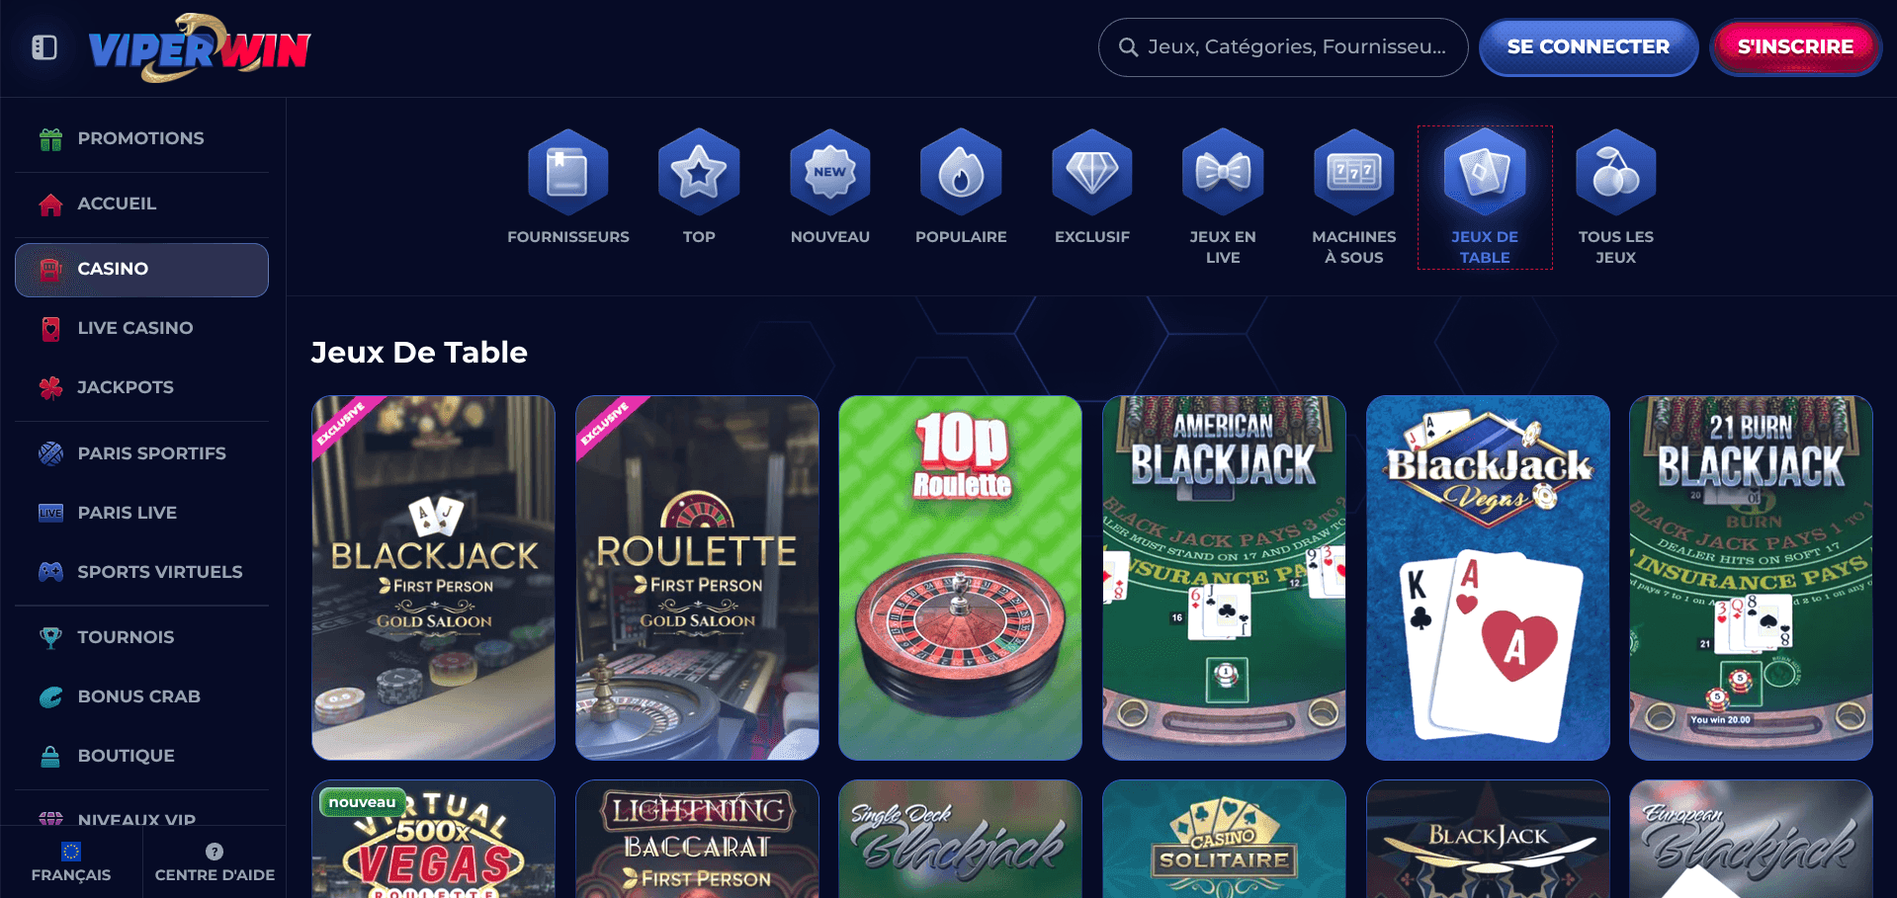Image resolution: width=1897 pixels, height=898 pixels.
Task: Open the Machines à Sous slot icon
Action: pyautogui.click(x=1353, y=173)
